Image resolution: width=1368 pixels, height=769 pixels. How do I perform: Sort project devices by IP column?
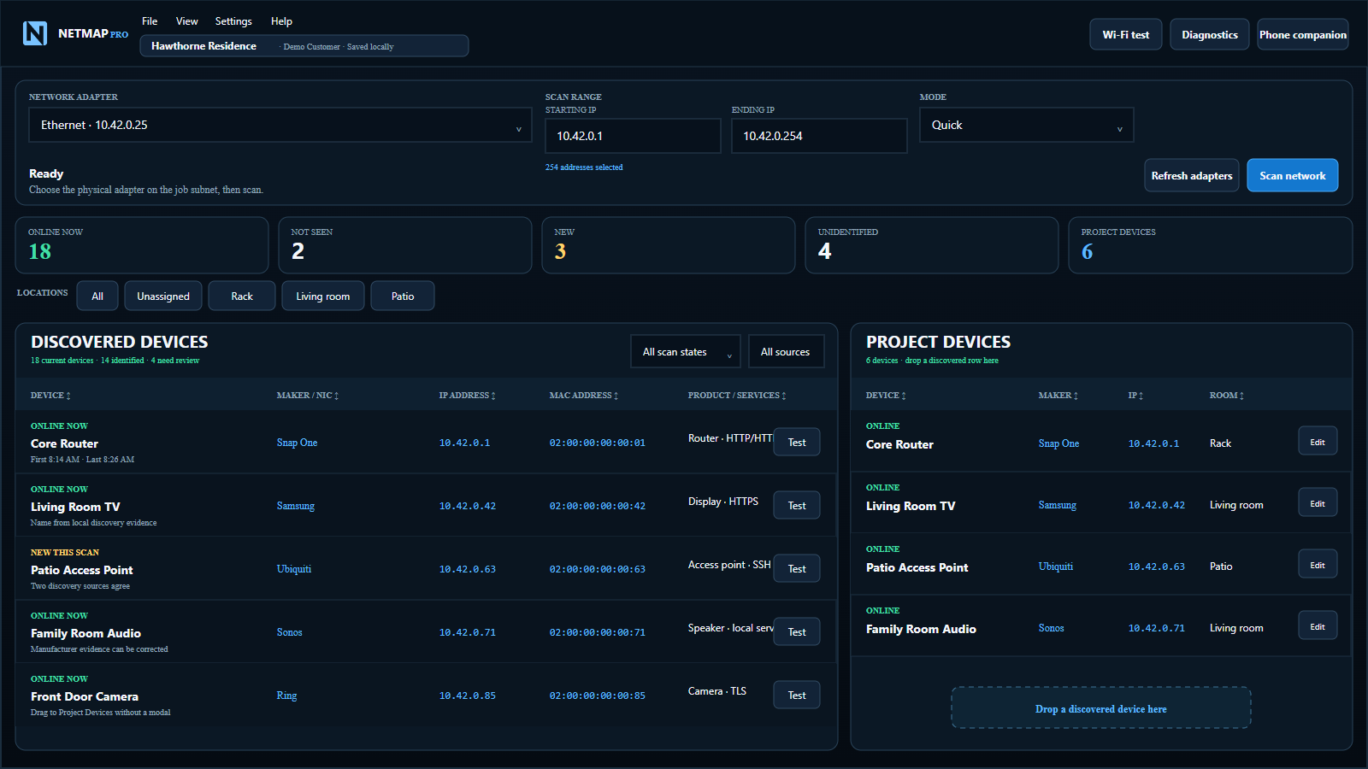pyautogui.click(x=1135, y=396)
